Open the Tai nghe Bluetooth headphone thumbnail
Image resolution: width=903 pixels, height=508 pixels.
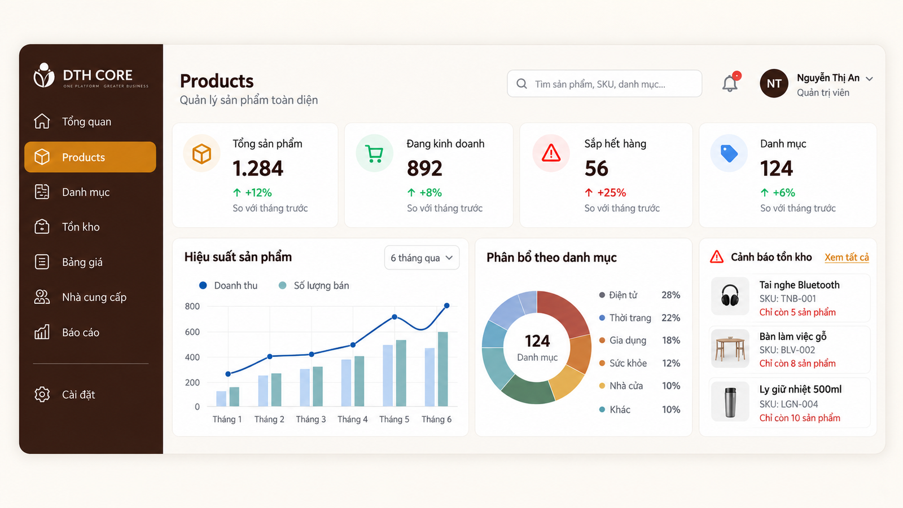(x=730, y=295)
